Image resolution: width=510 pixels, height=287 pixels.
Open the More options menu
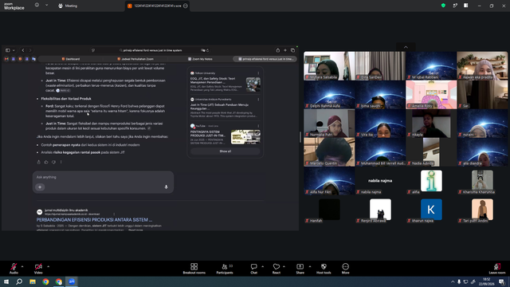tap(345, 269)
